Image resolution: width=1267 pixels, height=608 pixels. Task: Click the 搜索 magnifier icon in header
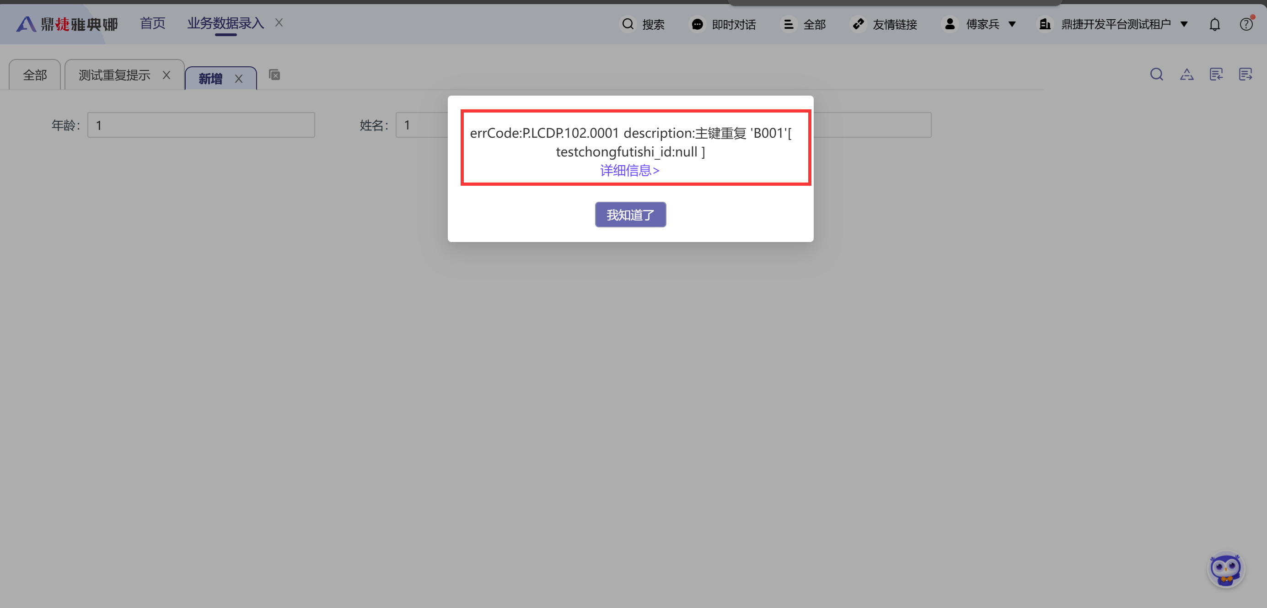(x=628, y=24)
